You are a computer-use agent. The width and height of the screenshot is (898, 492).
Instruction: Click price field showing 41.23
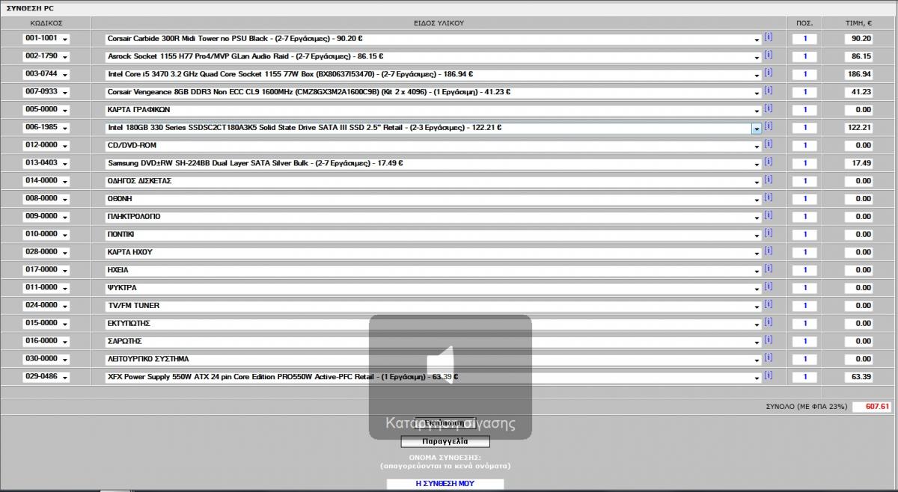(858, 92)
